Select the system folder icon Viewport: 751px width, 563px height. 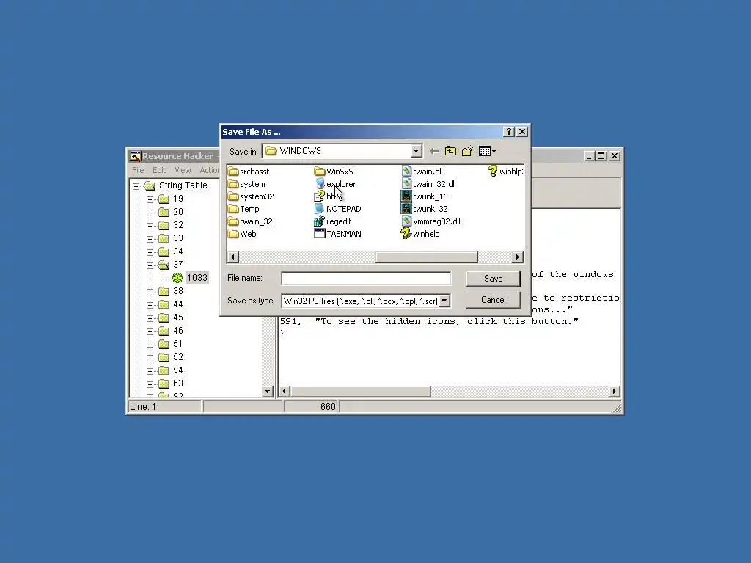point(233,184)
